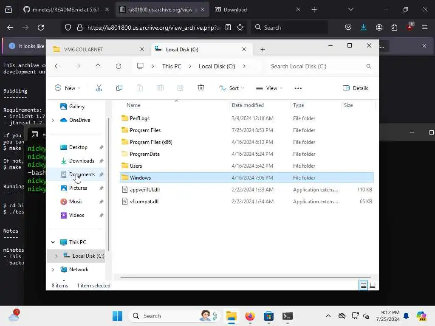Save page to Pocket icon
The image size is (435, 326).
click(x=348, y=28)
